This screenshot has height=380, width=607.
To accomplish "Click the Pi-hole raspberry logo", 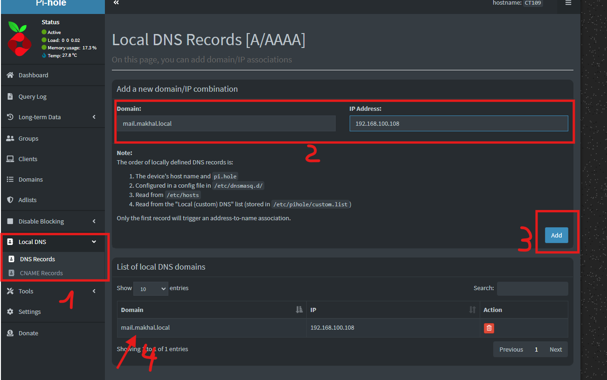I will (19, 39).
